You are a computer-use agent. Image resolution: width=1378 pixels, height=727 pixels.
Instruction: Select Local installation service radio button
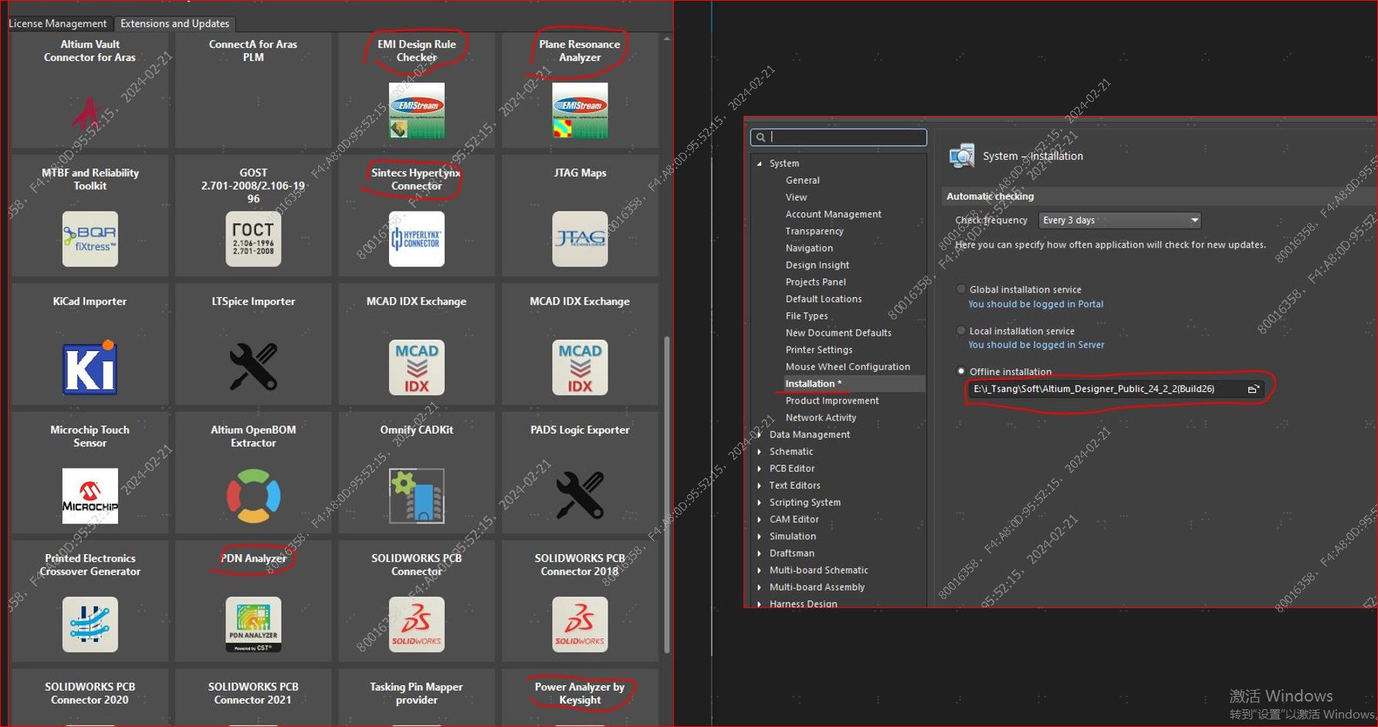tap(961, 330)
